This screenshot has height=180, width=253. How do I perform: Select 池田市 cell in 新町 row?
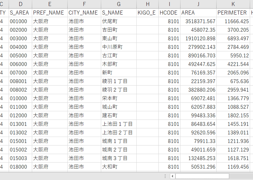(x=84, y=73)
